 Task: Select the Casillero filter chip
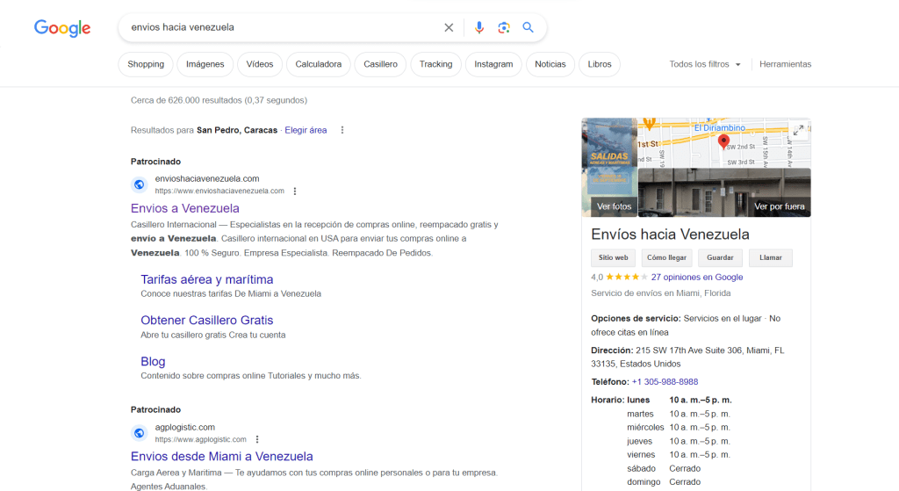point(380,64)
